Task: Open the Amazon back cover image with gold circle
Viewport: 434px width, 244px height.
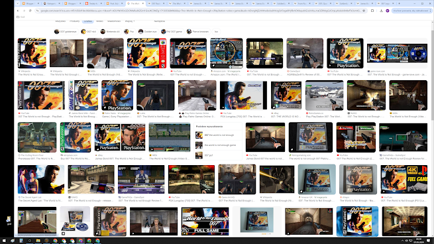Action: pyautogui.click(x=227, y=53)
